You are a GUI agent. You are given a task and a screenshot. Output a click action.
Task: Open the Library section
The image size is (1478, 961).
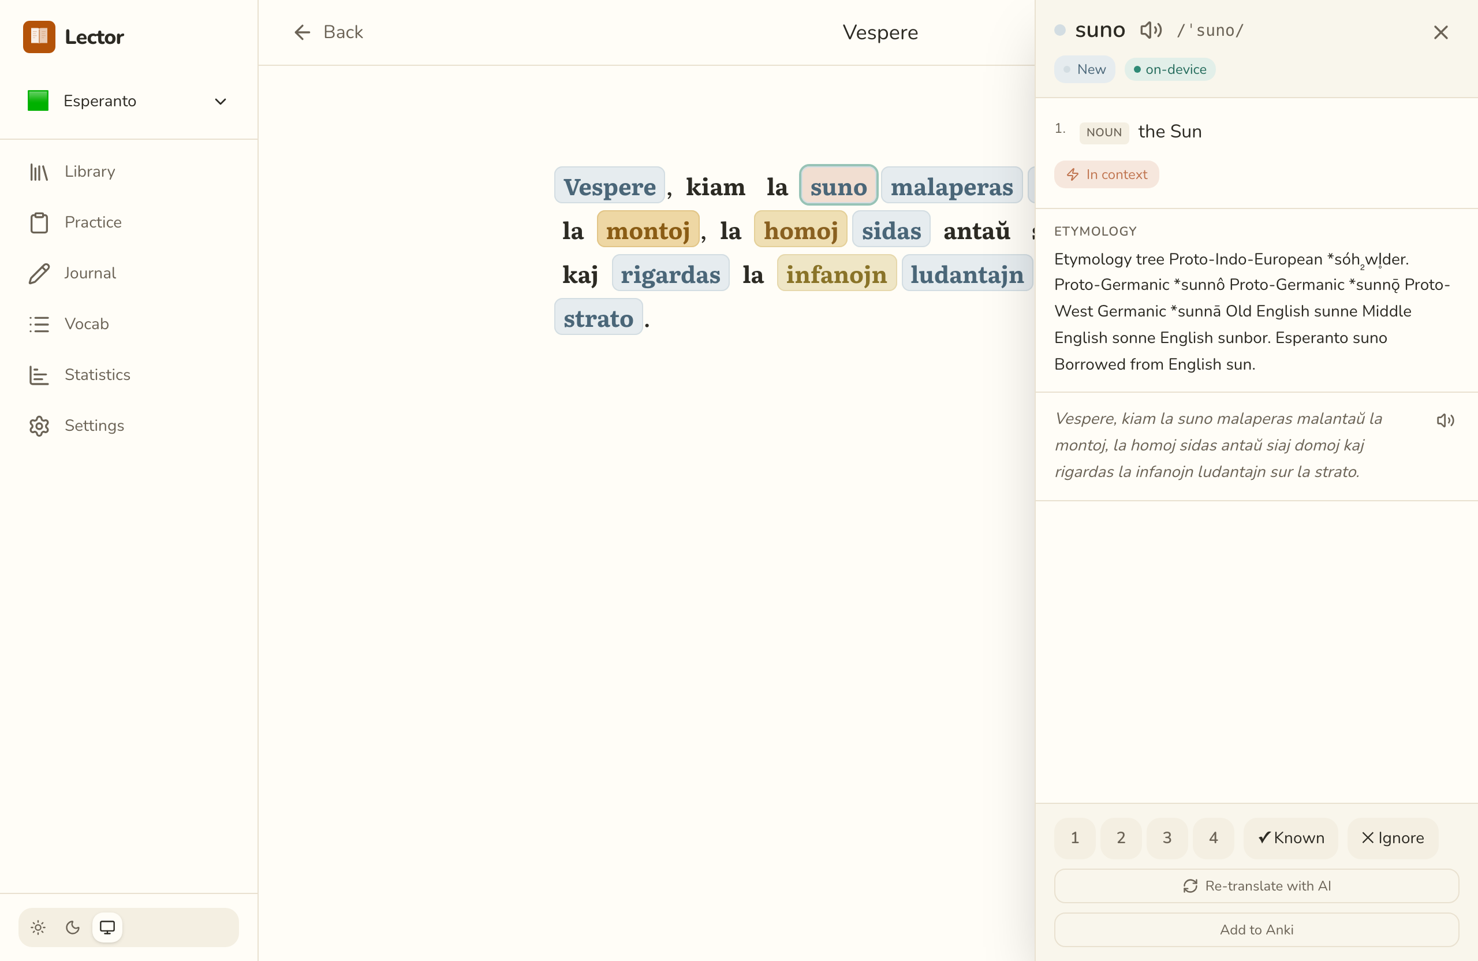(x=129, y=172)
